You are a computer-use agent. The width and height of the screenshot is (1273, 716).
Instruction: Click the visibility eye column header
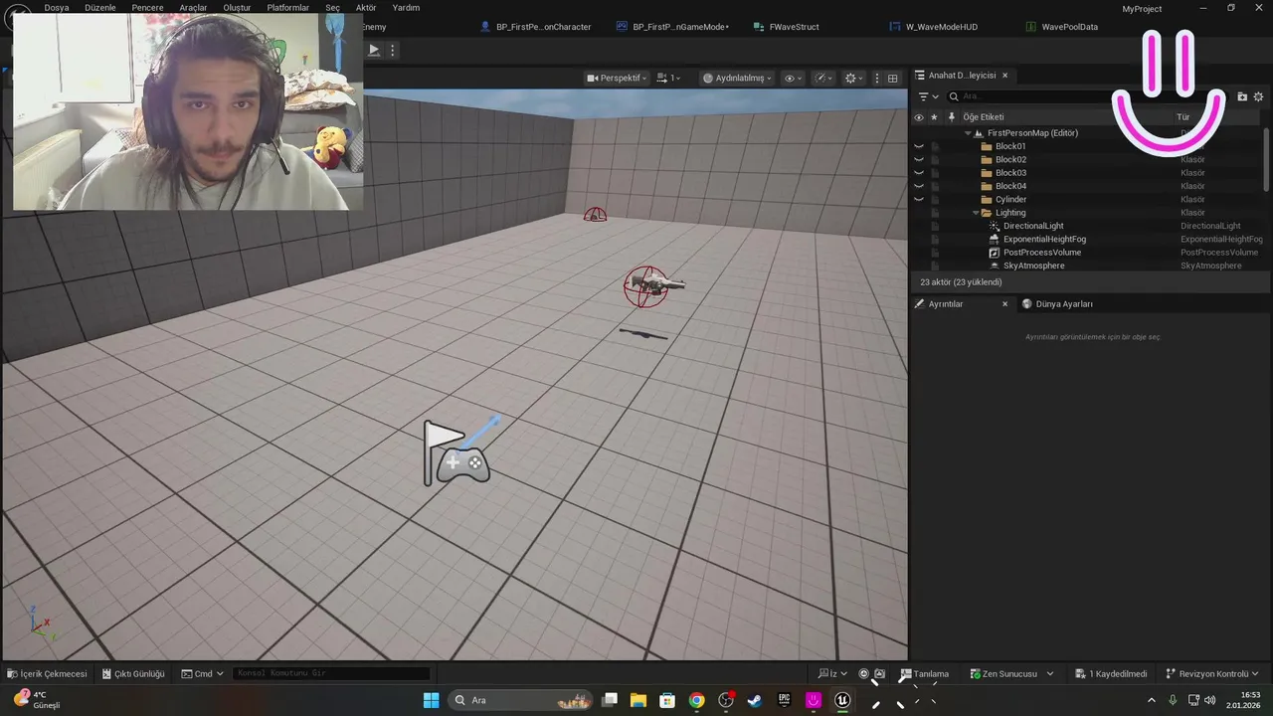point(919,117)
